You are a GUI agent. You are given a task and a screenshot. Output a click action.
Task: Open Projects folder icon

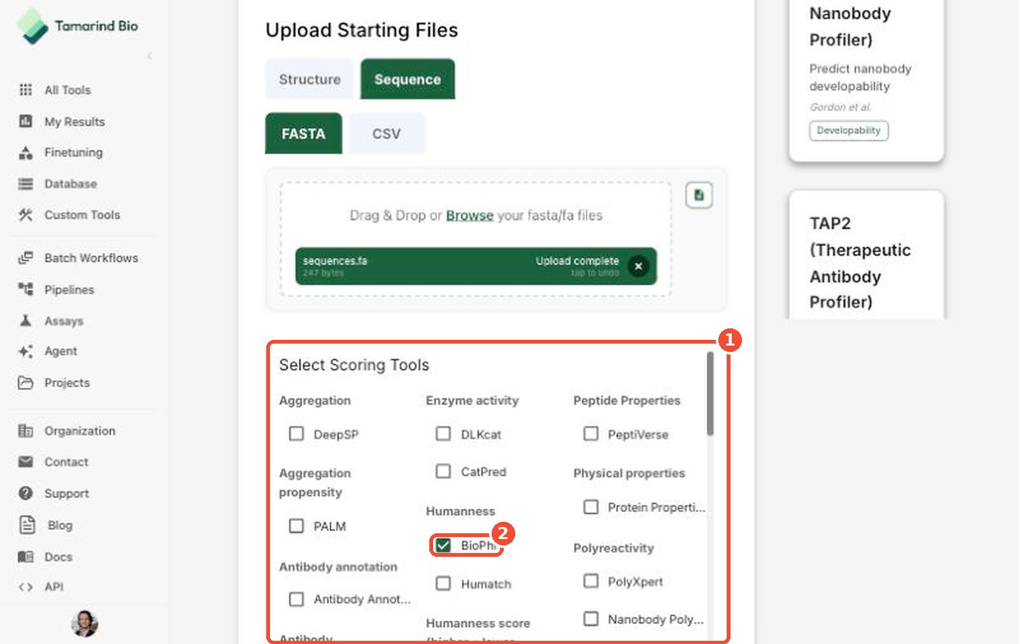(x=25, y=382)
